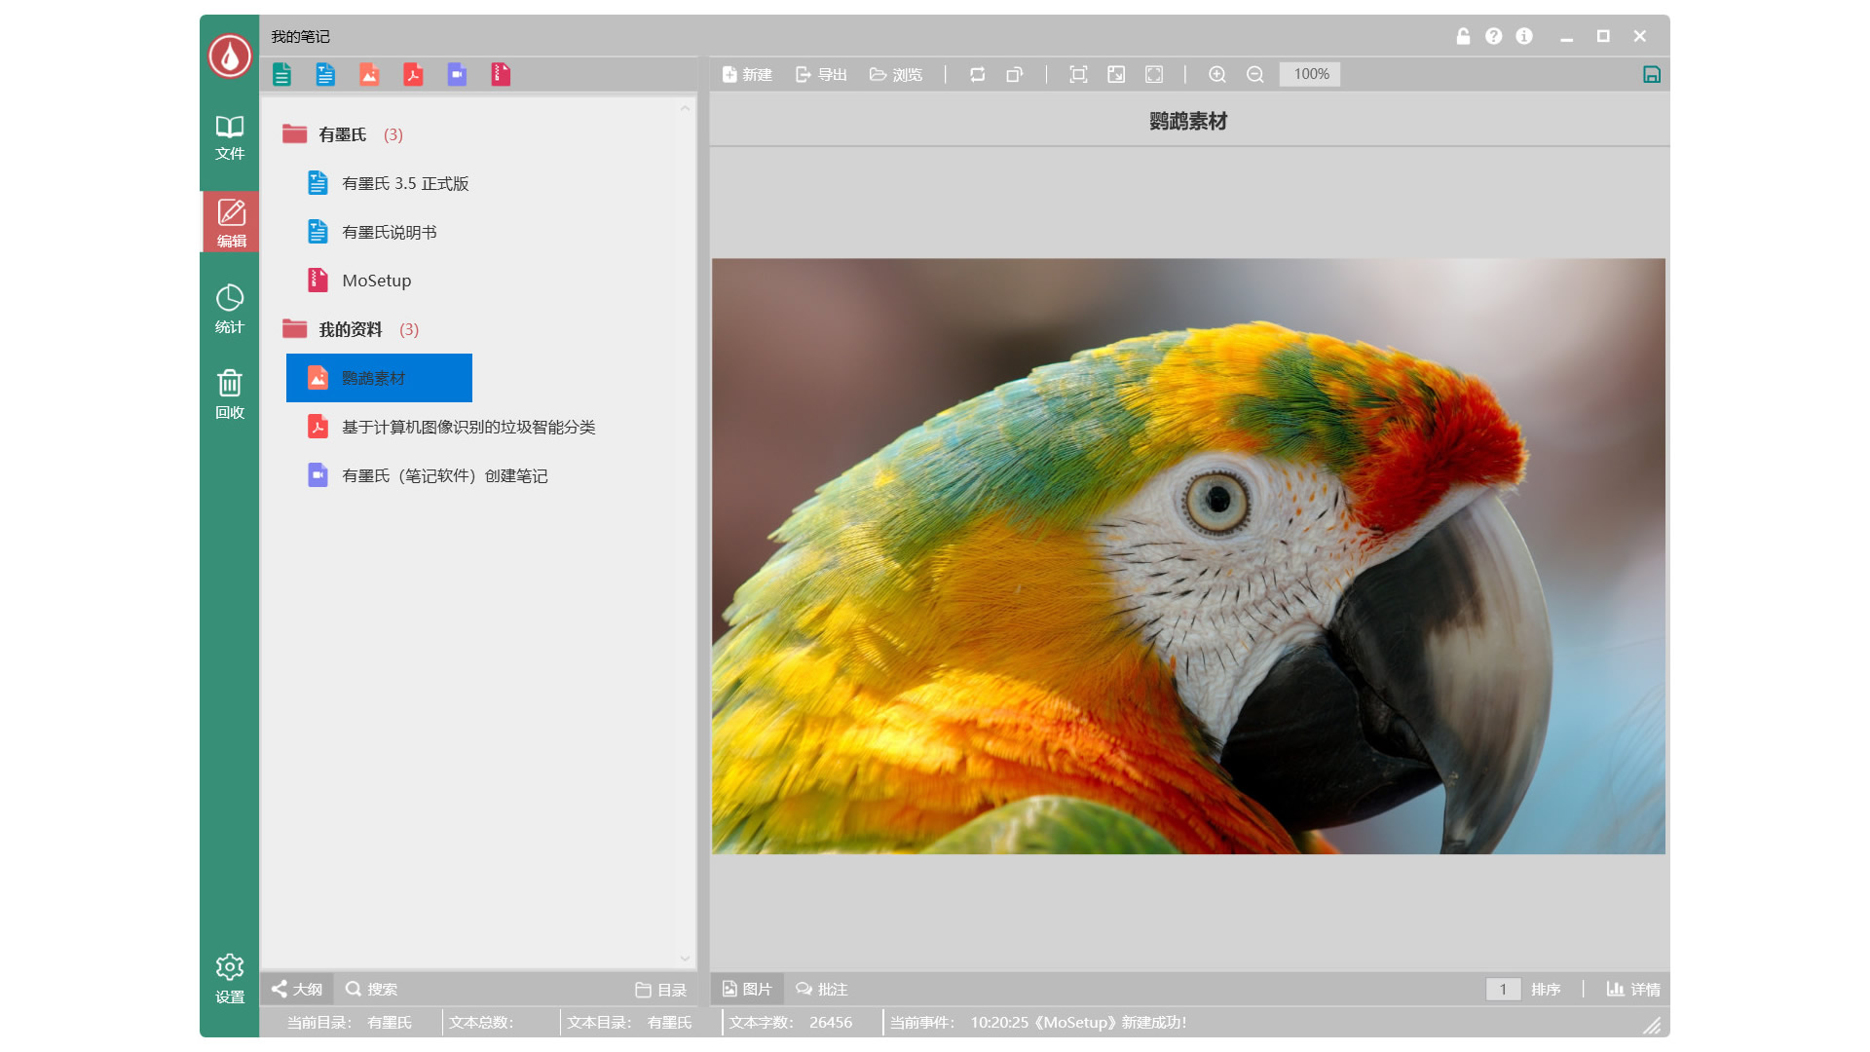
Task: Click the 新建 button
Action: tap(747, 74)
